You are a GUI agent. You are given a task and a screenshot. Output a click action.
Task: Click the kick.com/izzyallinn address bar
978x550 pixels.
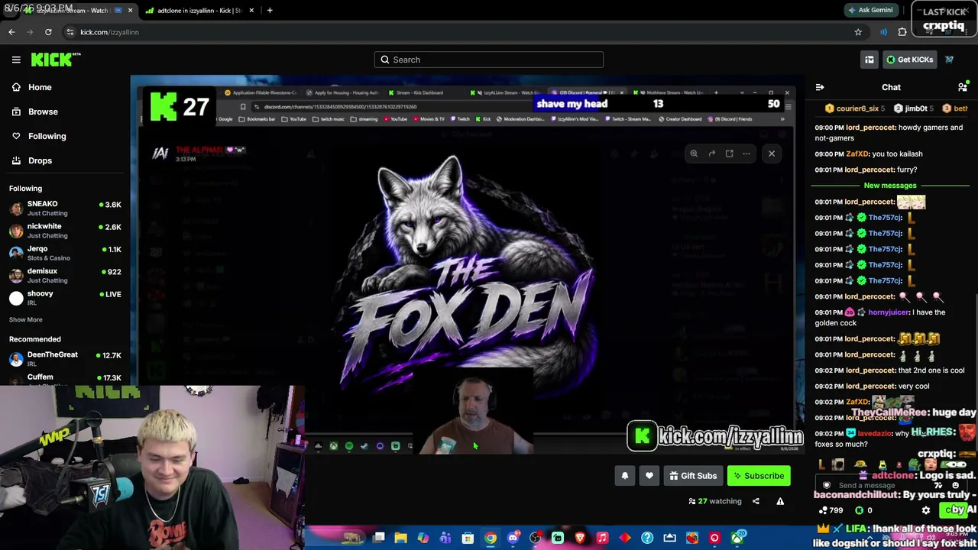458,32
